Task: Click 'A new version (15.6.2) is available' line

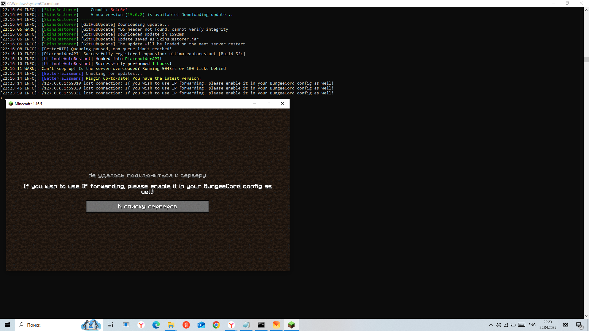Action: pyautogui.click(x=117, y=15)
